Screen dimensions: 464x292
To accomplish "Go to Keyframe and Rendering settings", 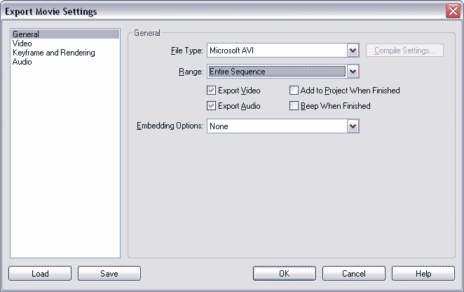I will [x=53, y=53].
